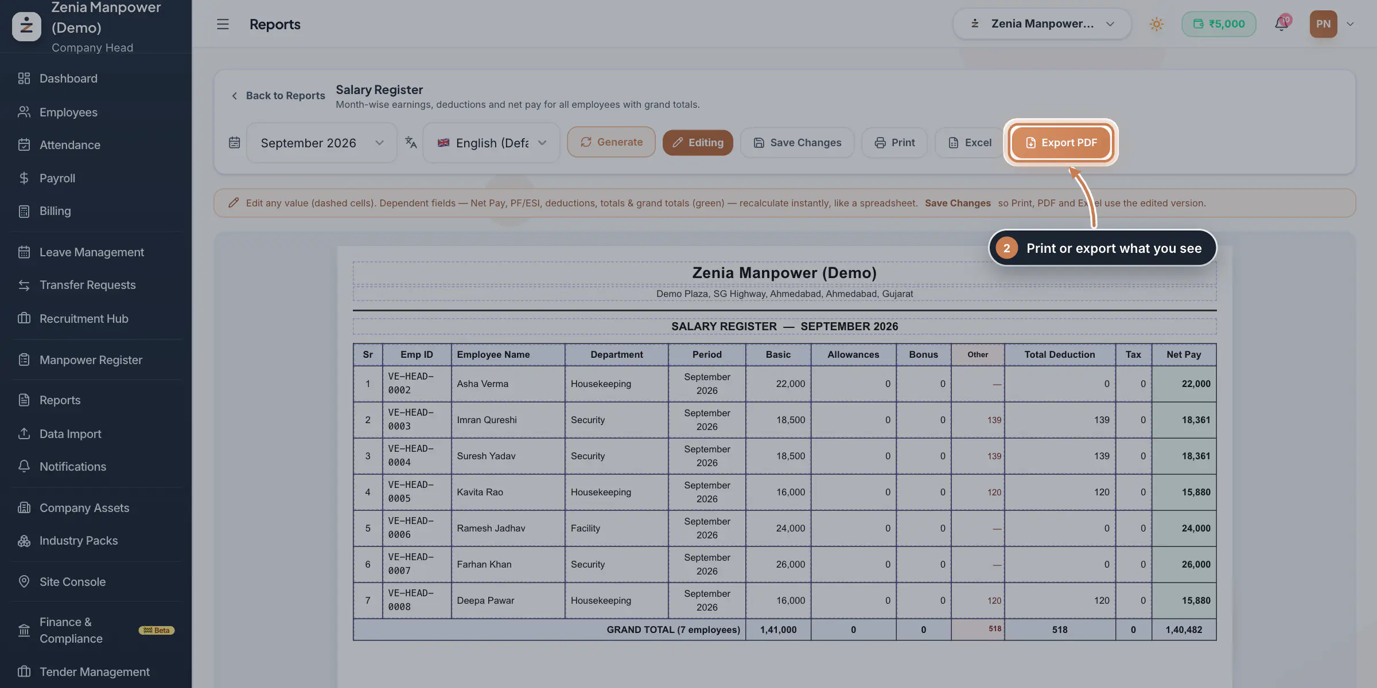Screen dimensions: 1377x688
Task: Open Finance & Compliance beta section
Action: [x=96, y=630]
